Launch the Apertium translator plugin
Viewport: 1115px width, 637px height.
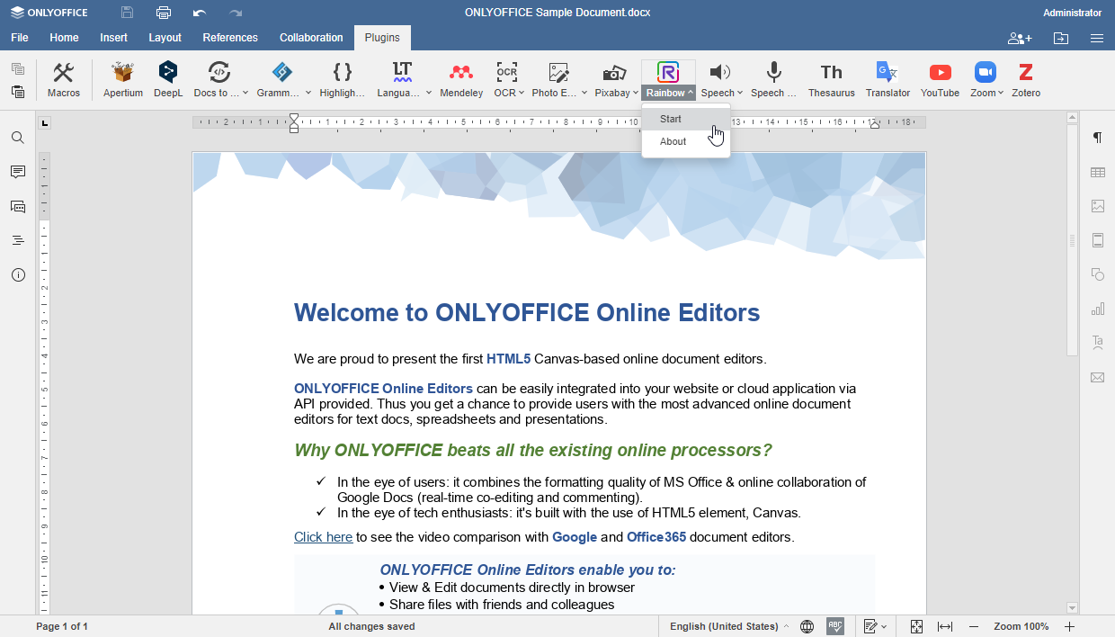coord(123,80)
